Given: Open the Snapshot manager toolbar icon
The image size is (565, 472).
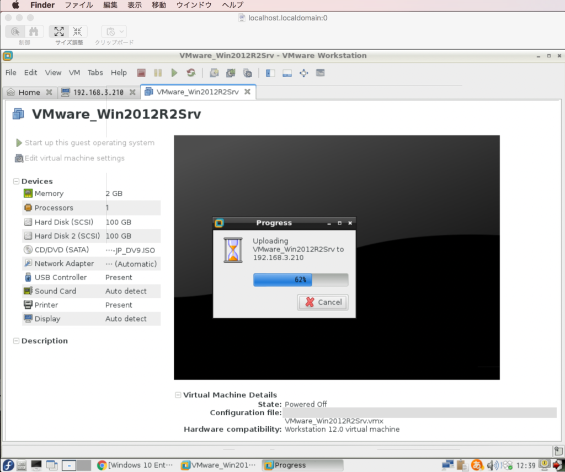Looking at the screenshot, I should click(248, 73).
